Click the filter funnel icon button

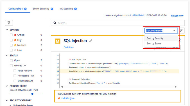9,23
